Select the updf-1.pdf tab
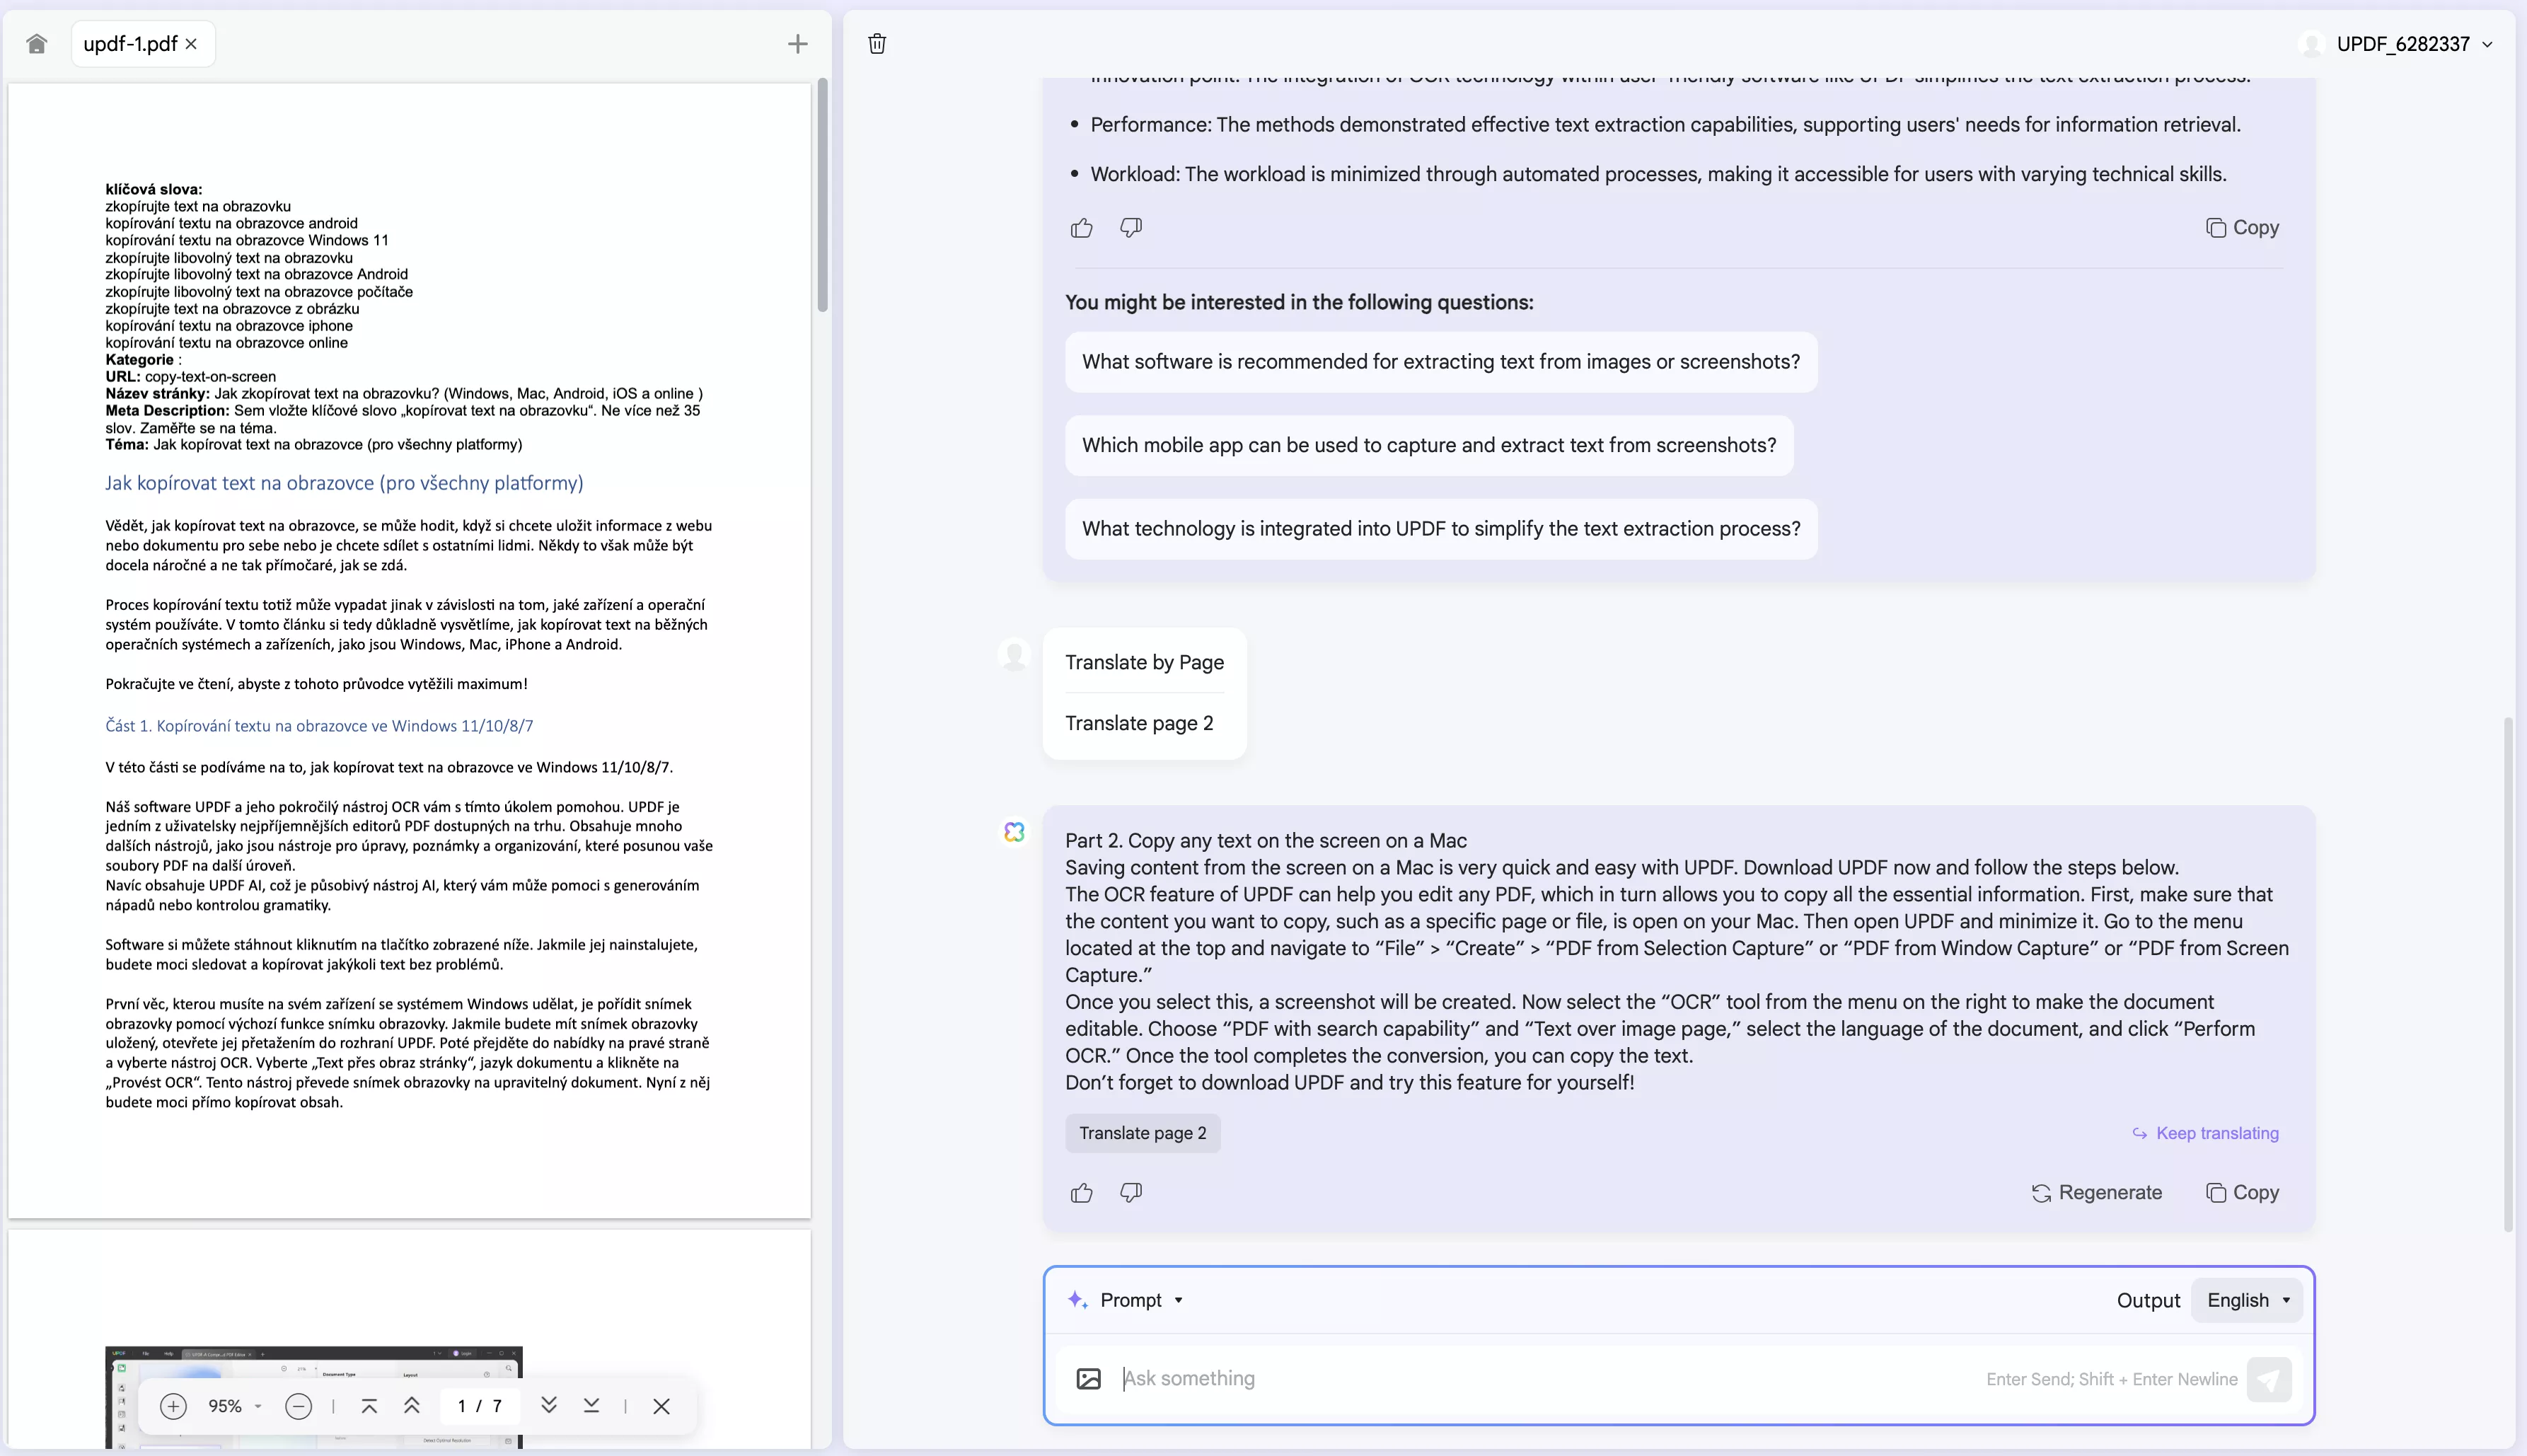Screen dimensions: 2527x1456 click(x=131, y=43)
